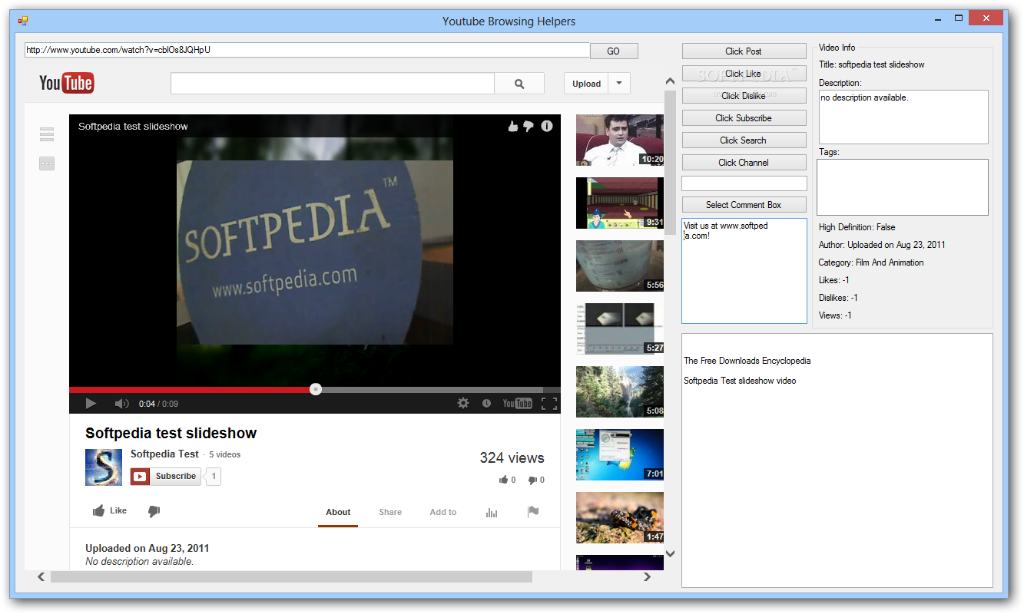Image resolution: width=1024 pixels, height=614 pixels.
Task: Mute the video using the speaker icon
Action: [x=121, y=403]
